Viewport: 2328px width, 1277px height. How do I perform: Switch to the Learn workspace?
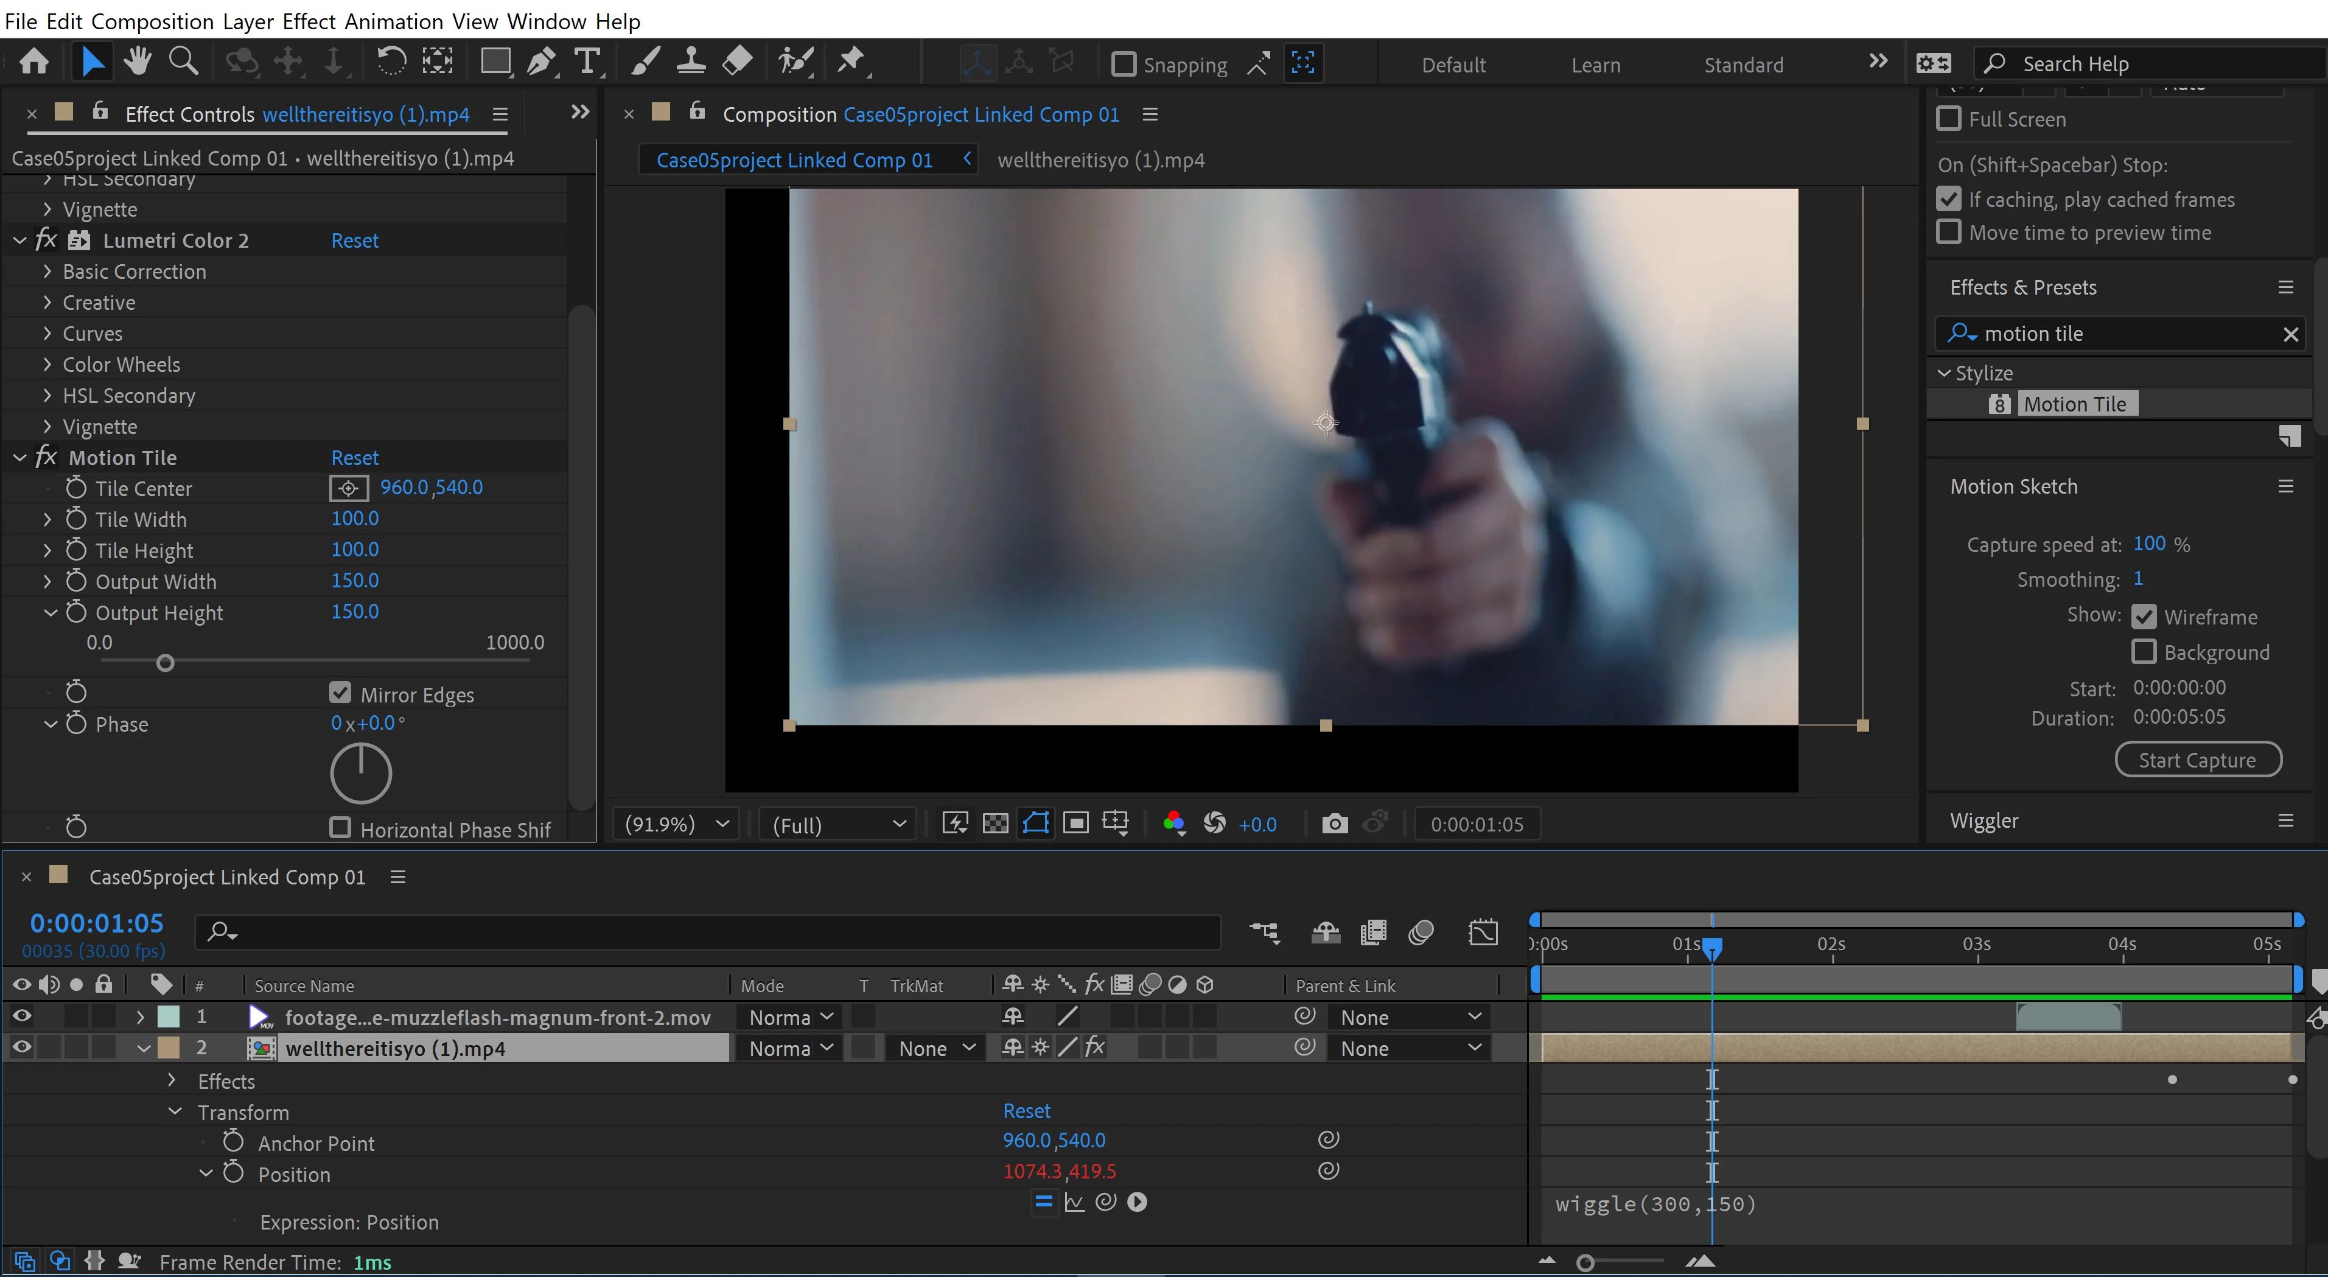(1595, 65)
